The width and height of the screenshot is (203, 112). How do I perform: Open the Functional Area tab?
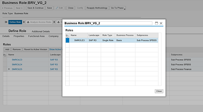[x=37, y=36]
